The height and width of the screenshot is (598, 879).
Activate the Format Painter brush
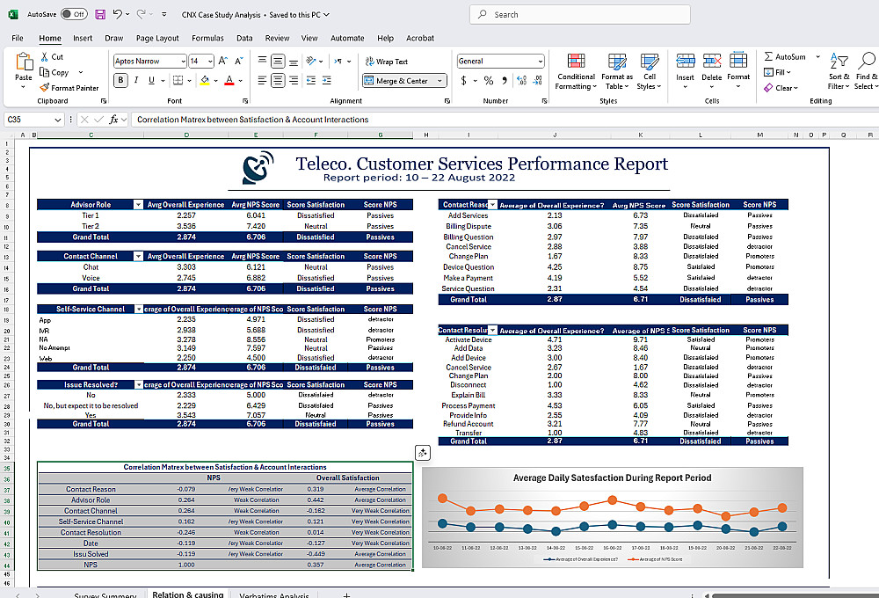coord(45,88)
